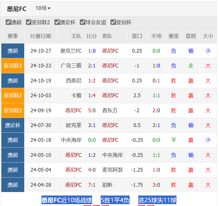219x206 pixels.
Task: Click the 走 handicap result cell
Action: point(191,66)
